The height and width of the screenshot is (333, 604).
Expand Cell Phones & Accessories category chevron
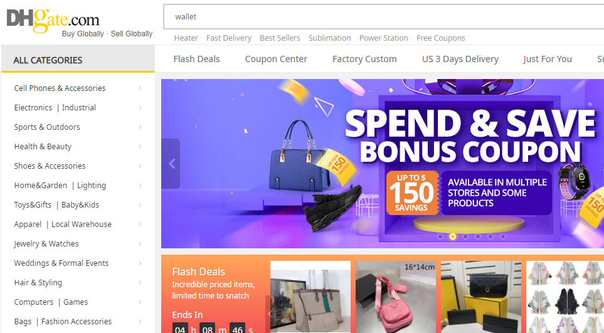point(140,88)
